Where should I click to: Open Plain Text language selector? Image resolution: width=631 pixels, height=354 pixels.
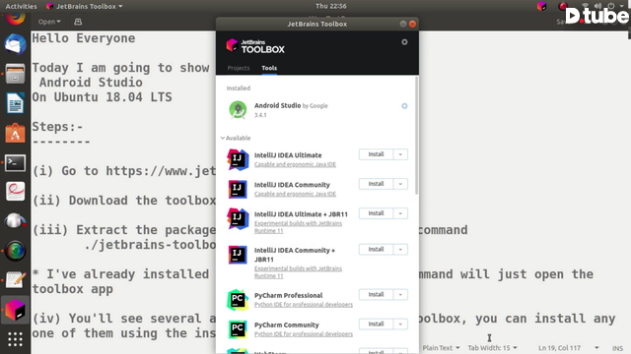click(441, 348)
